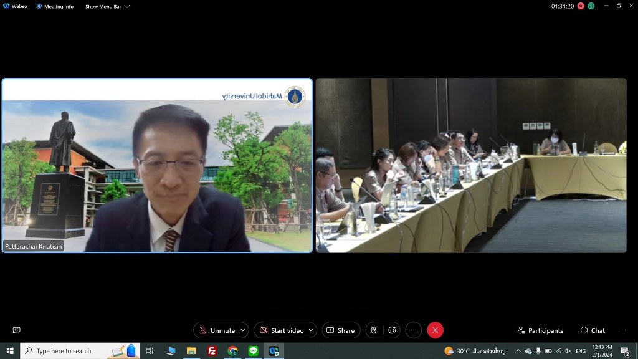The height and width of the screenshot is (359, 638).
Task: Open panel options ellipsis beside Chat
Action: [623, 330]
